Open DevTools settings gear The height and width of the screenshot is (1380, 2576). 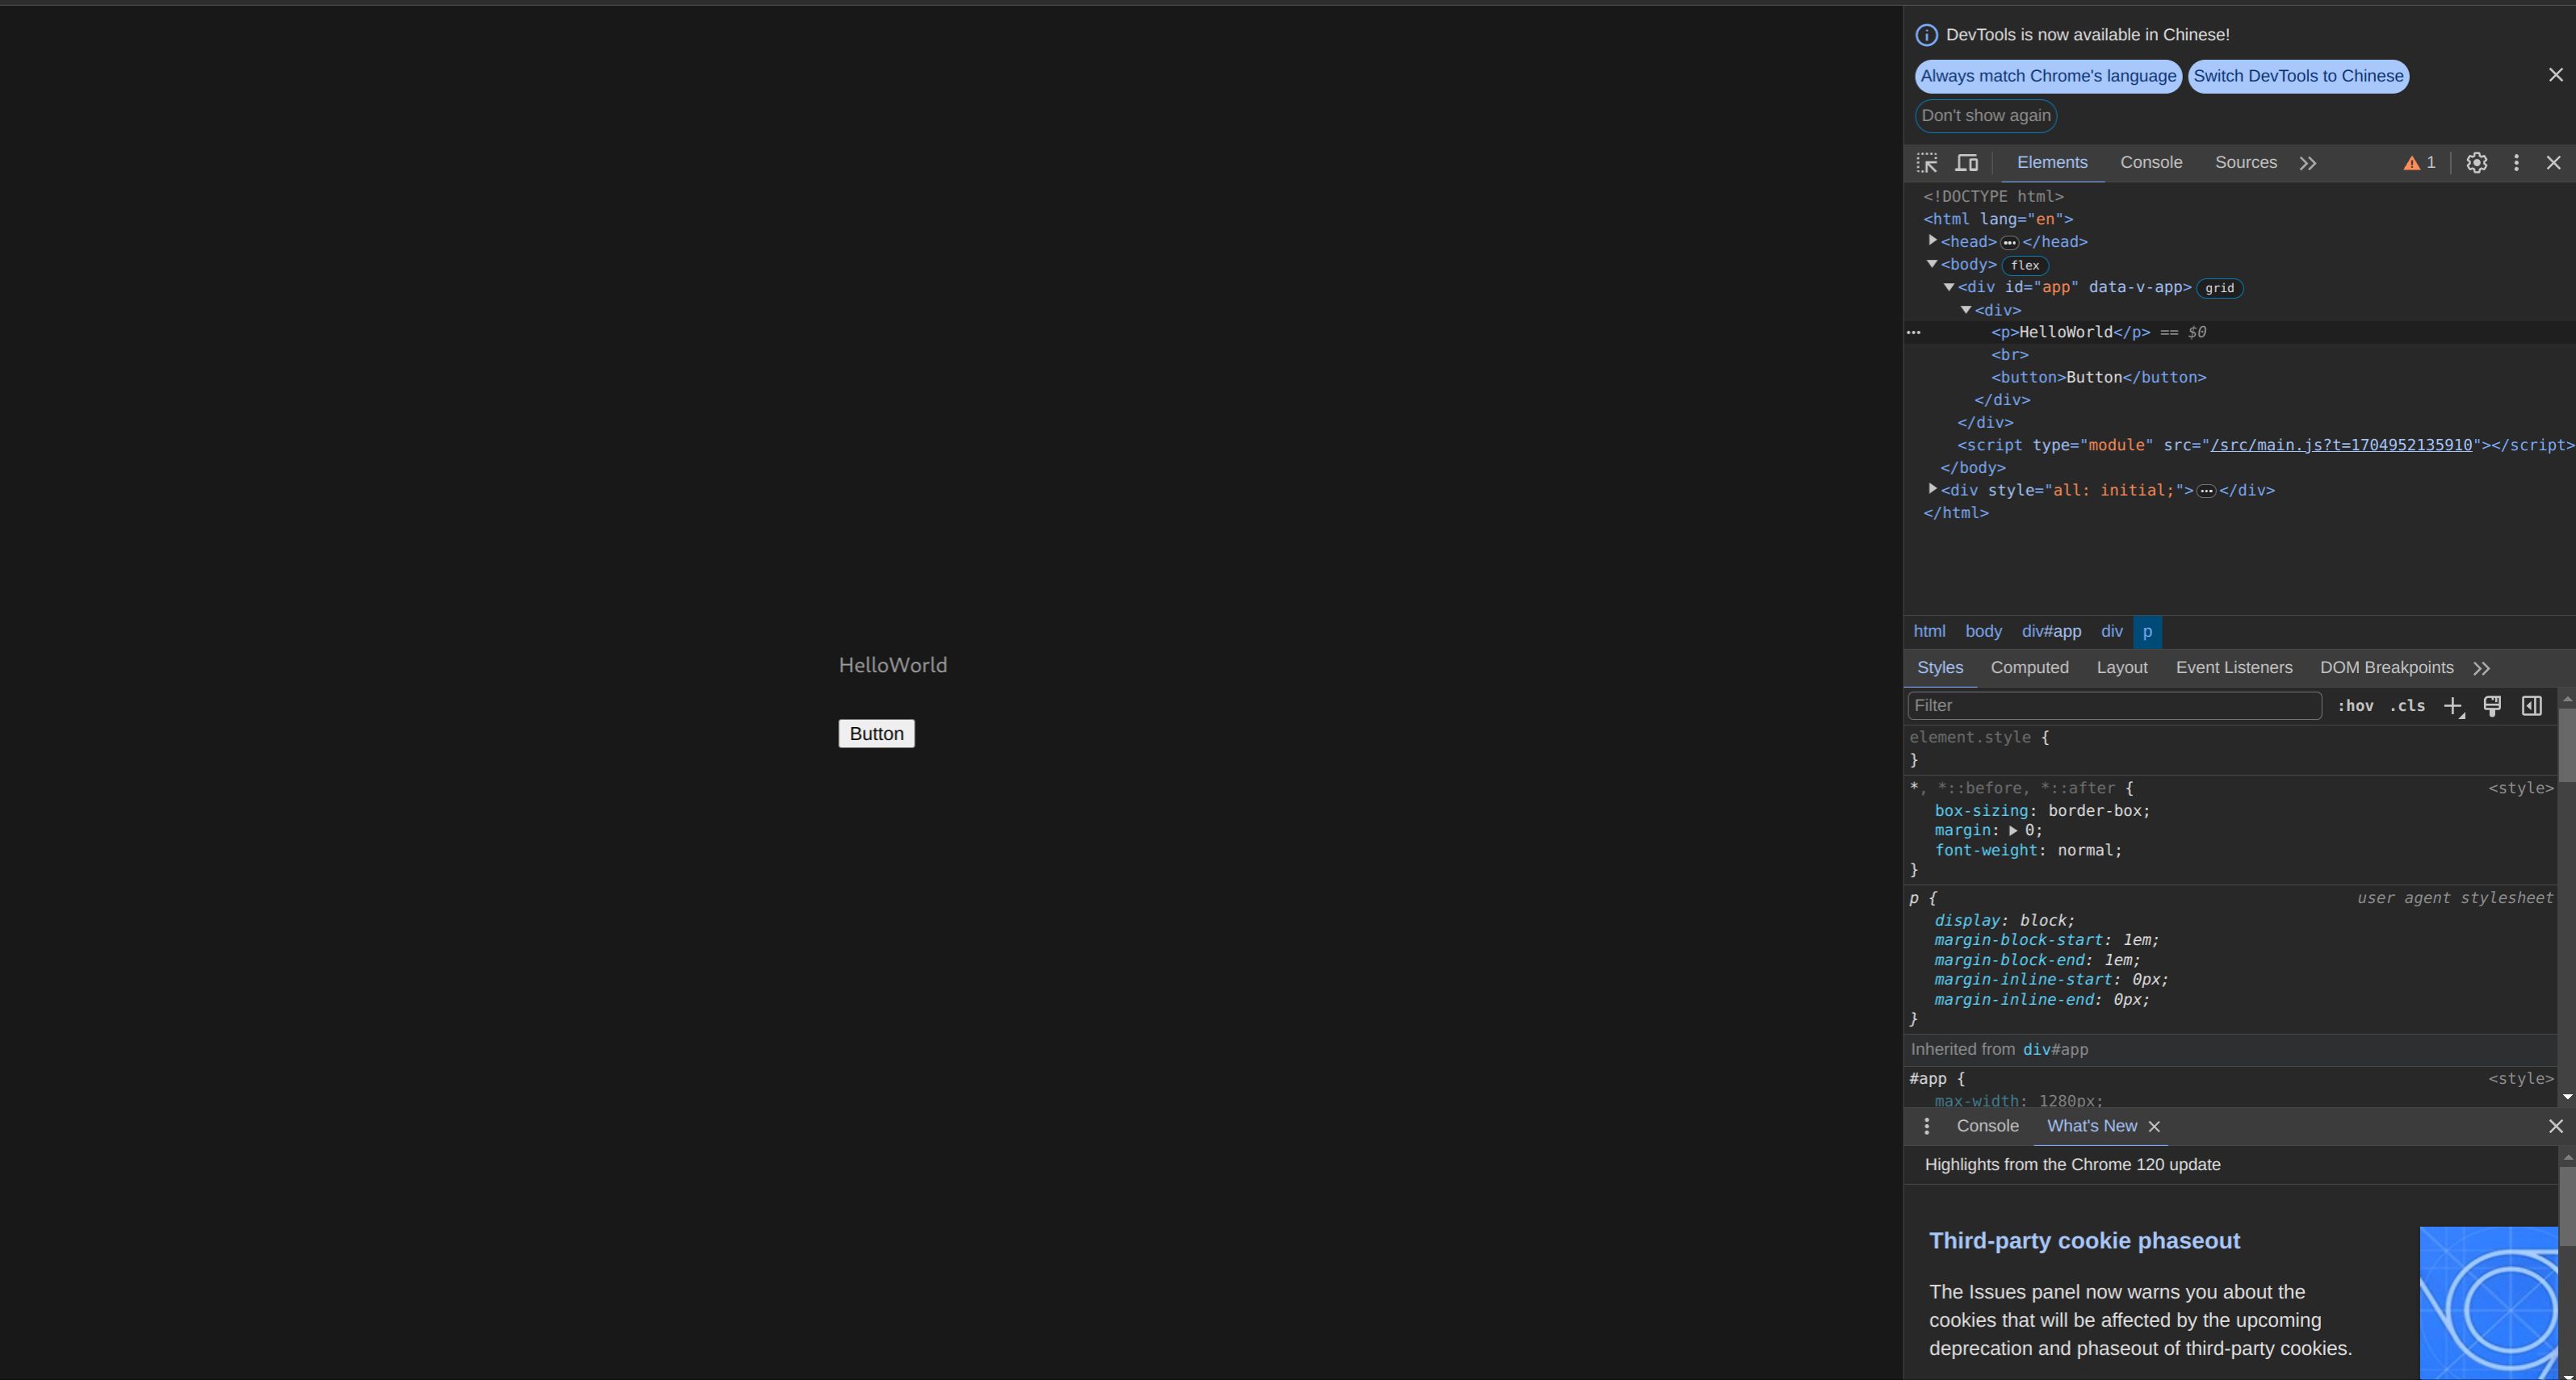2476,163
